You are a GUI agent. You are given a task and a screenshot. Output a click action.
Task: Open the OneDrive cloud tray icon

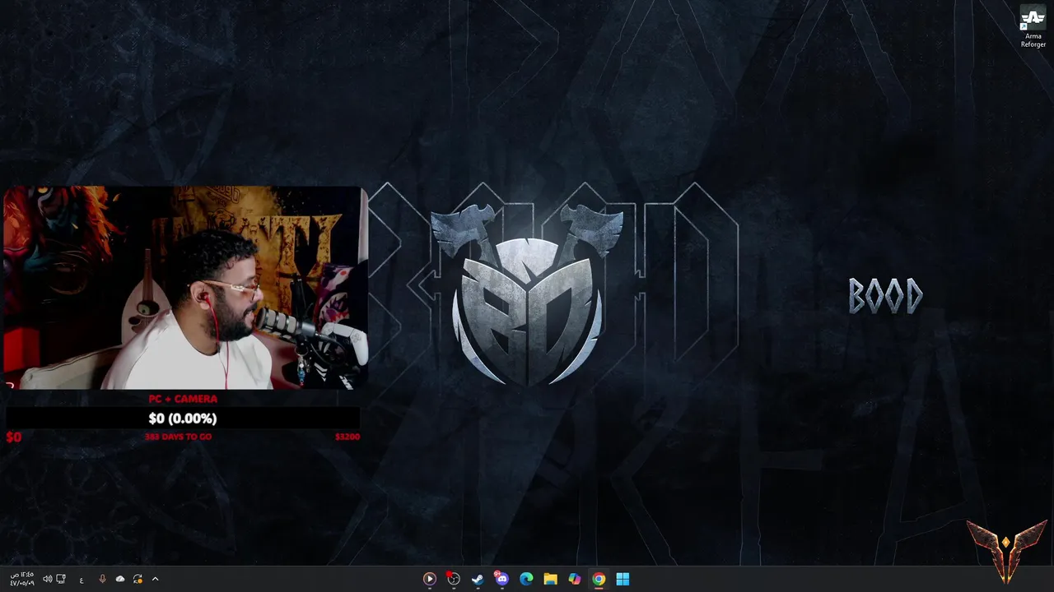pyautogui.click(x=120, y=579)
